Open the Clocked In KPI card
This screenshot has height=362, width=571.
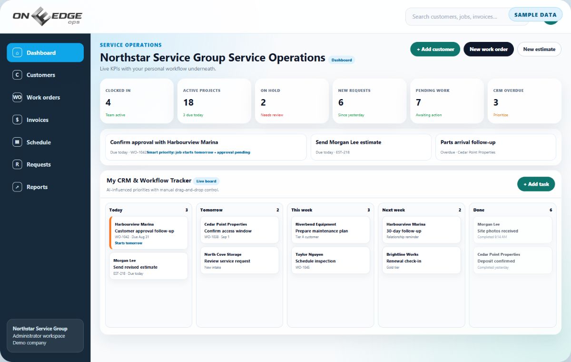coord(137,101)
